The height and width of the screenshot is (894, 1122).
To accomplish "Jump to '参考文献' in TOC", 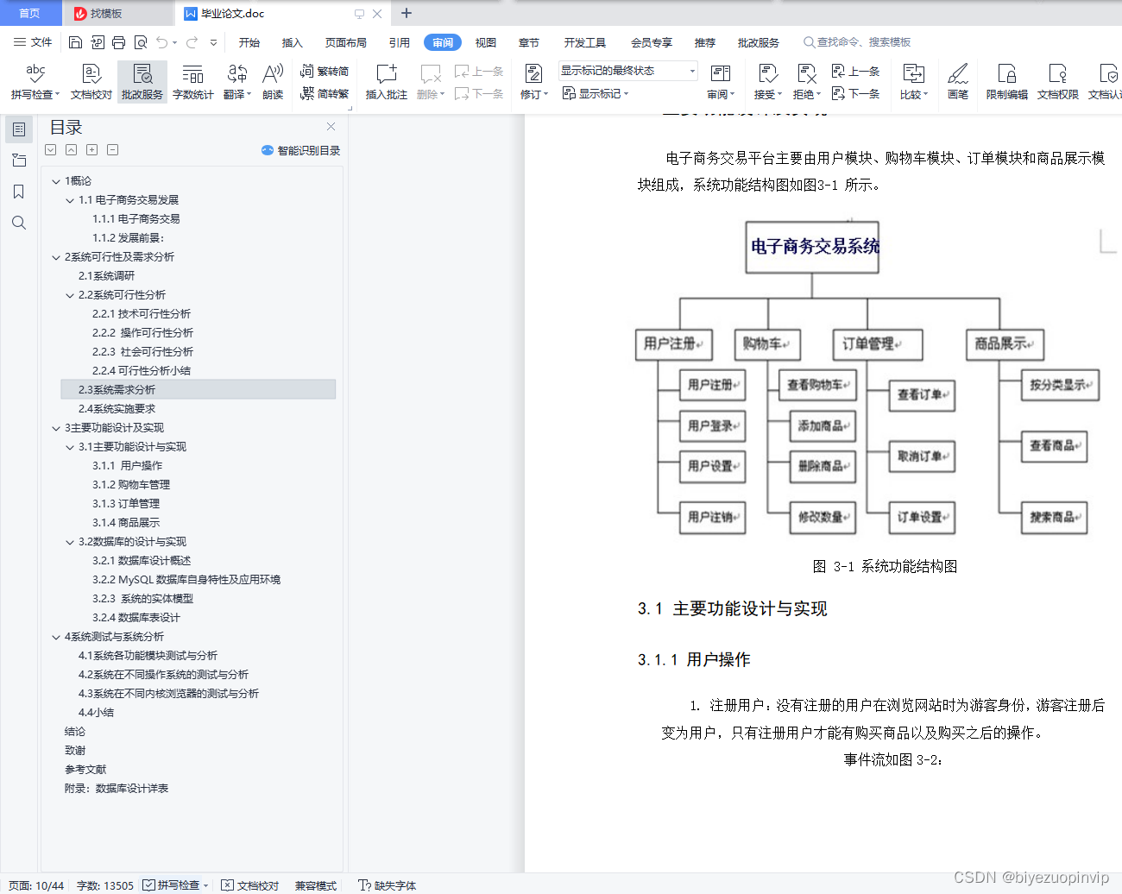I will pos(85,770).
